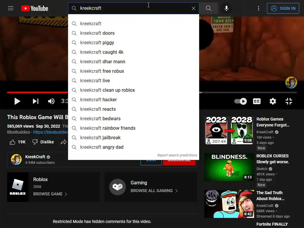Pick "kreekcraft bedwars" suggestion
The image size is (304, 228).
click(133, 119)
